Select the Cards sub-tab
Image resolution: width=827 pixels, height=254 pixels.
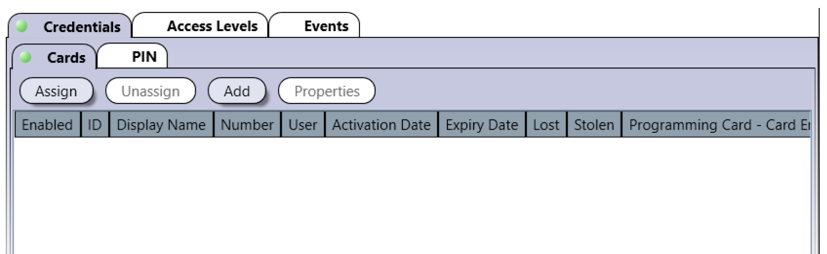pyautogui.click(x=54, y=57)
